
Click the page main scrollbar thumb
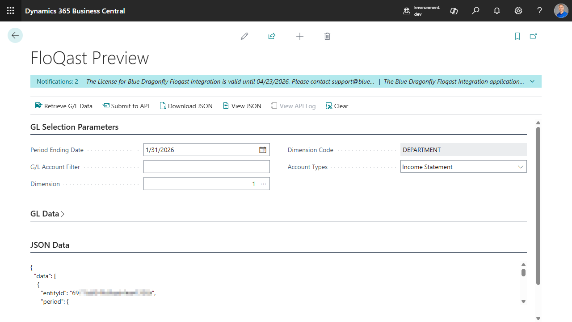pyautogui.click(x=538, y=206)
